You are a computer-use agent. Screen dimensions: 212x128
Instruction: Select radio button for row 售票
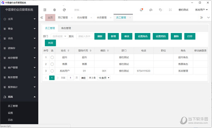tap(52, 64)
